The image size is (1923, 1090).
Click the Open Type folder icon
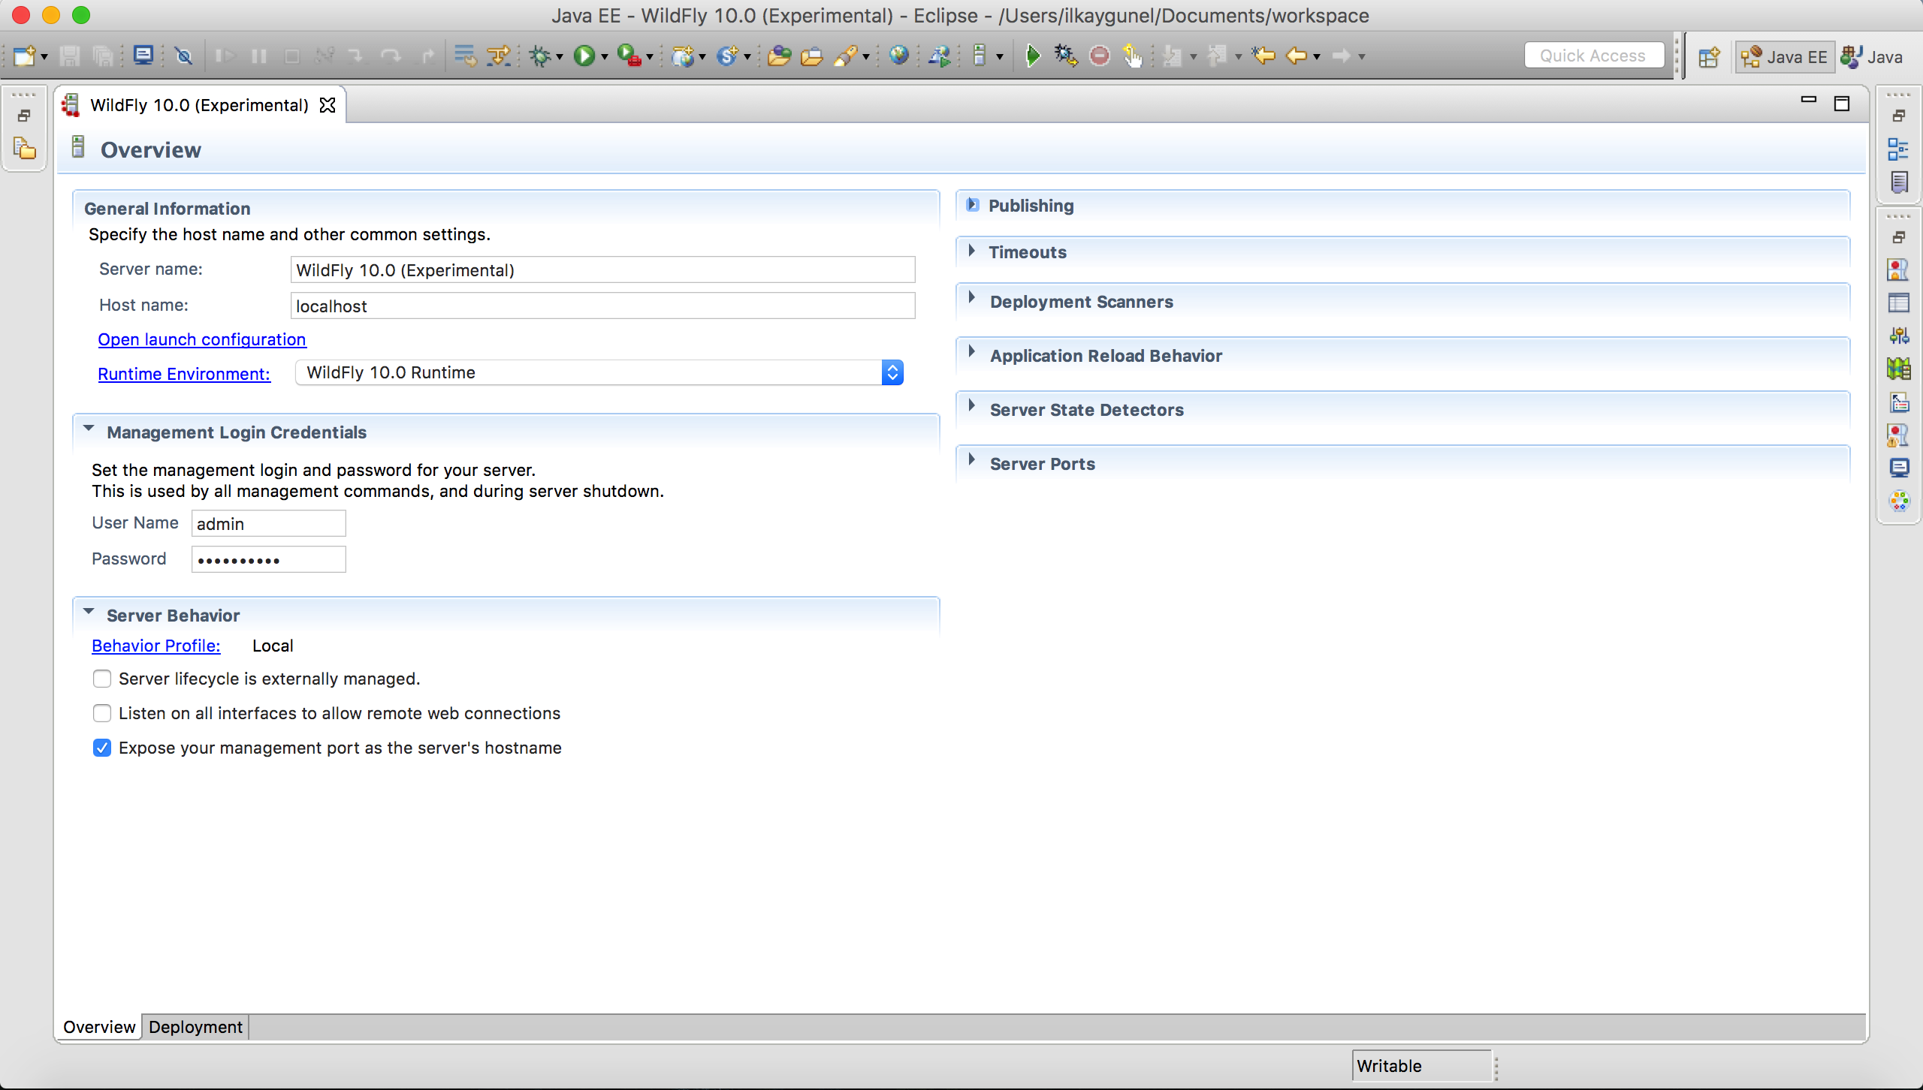779,56
